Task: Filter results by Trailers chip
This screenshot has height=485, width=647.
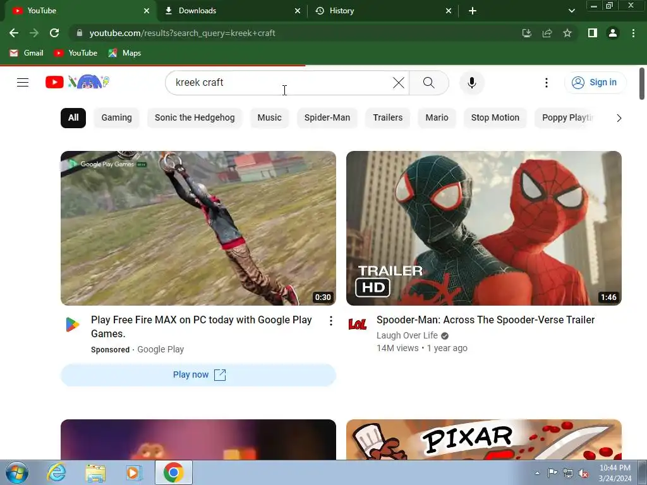Action: pyautogui.click(x=387, y=118)
